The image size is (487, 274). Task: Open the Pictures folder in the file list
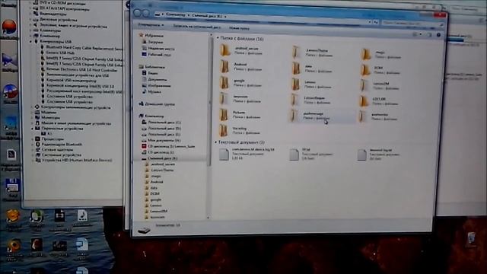pos(240,114)
